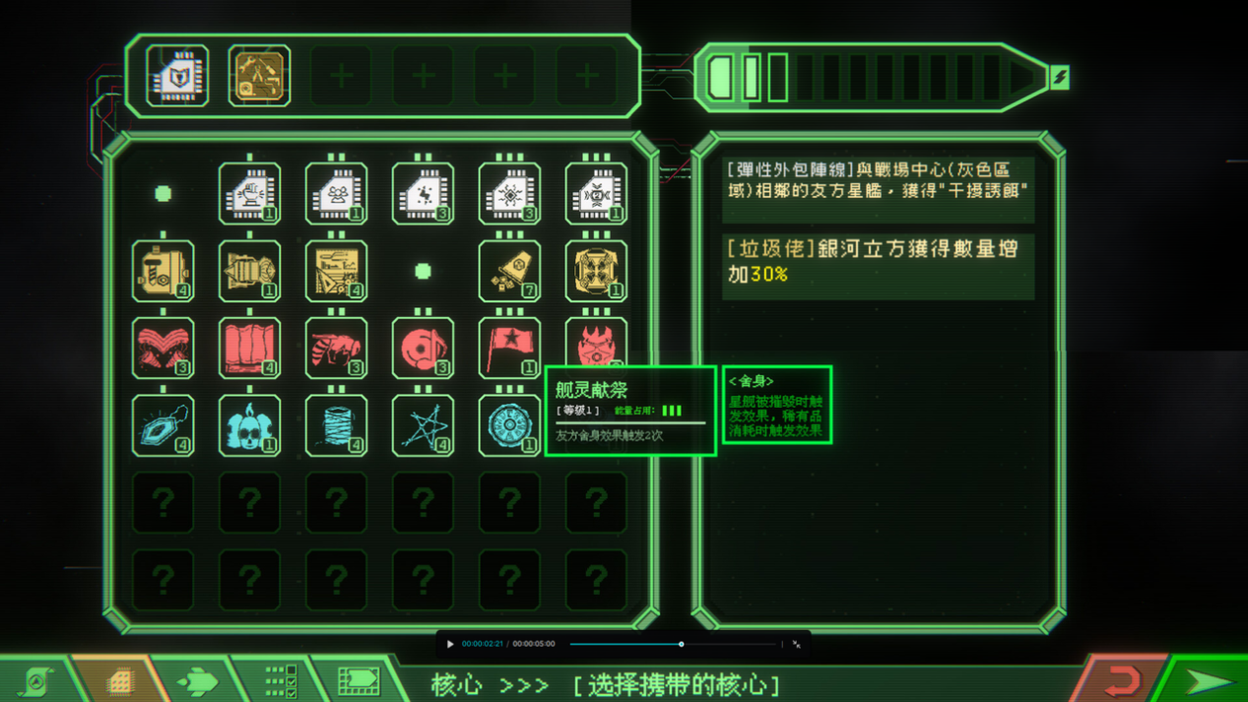Click the yellow drill engine core

(x=249, y=270)
